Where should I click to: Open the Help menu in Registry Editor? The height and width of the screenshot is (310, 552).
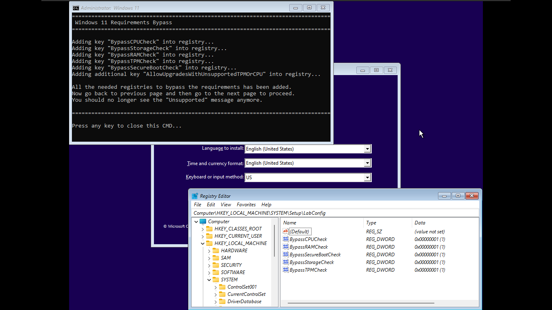(x=266, y=205)
